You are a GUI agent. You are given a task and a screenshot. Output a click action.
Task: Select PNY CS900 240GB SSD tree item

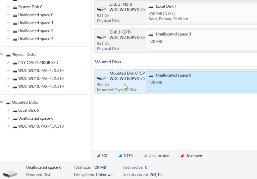(38, 63)
